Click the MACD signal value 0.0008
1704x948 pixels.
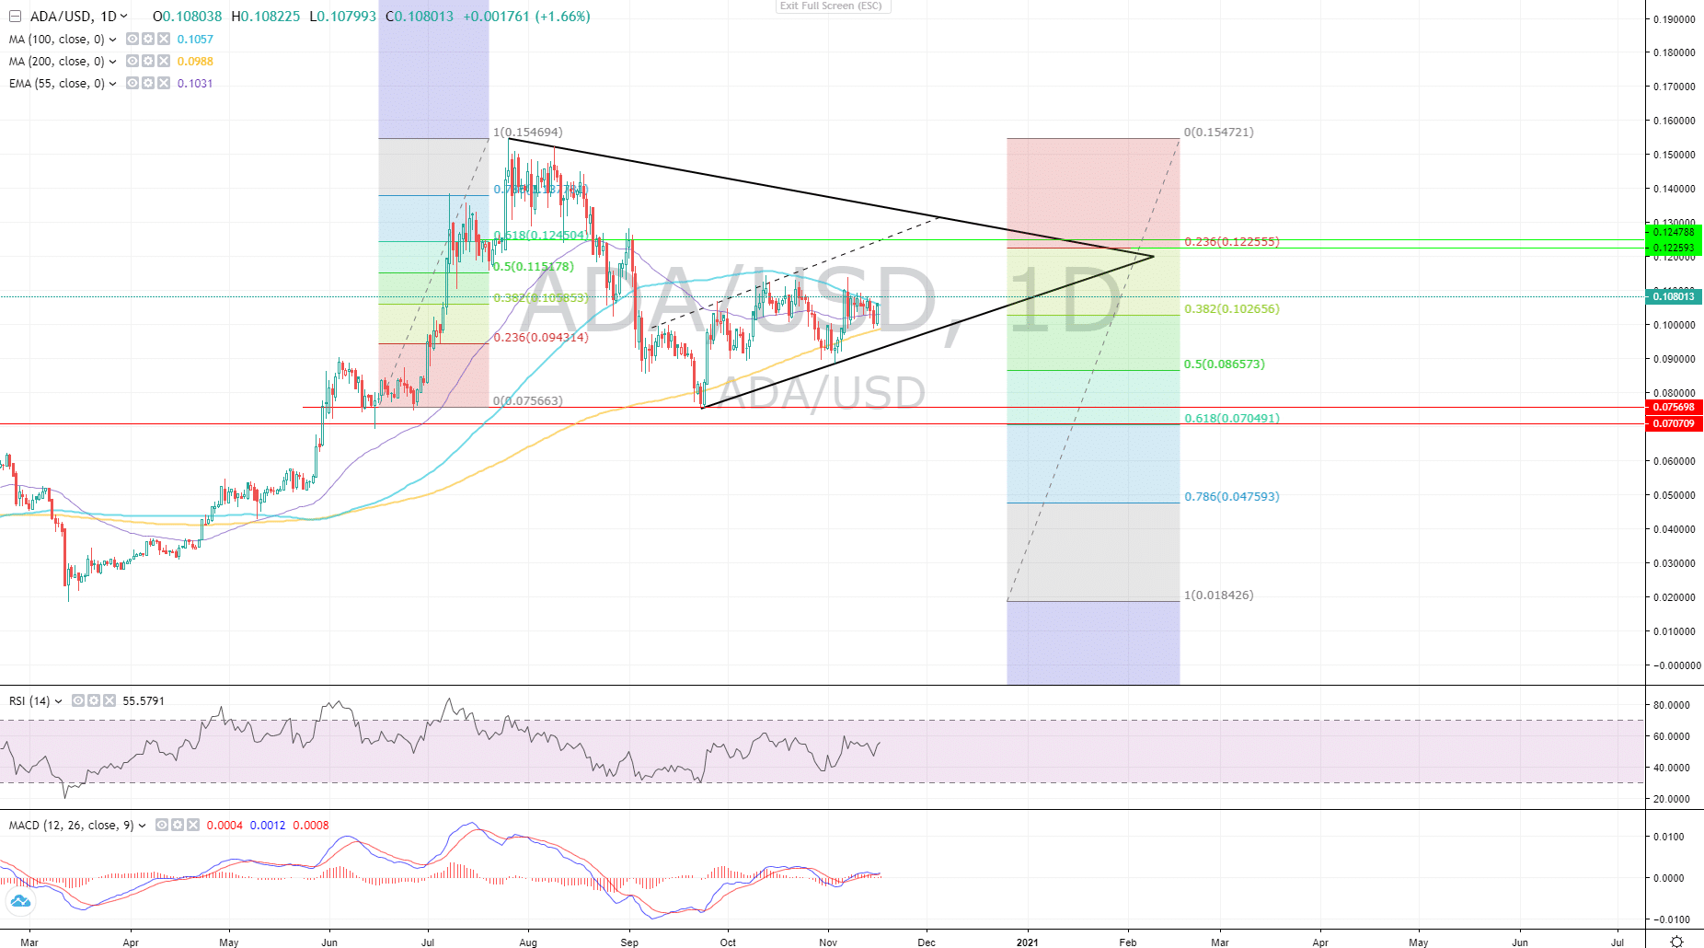pos(311,826)
